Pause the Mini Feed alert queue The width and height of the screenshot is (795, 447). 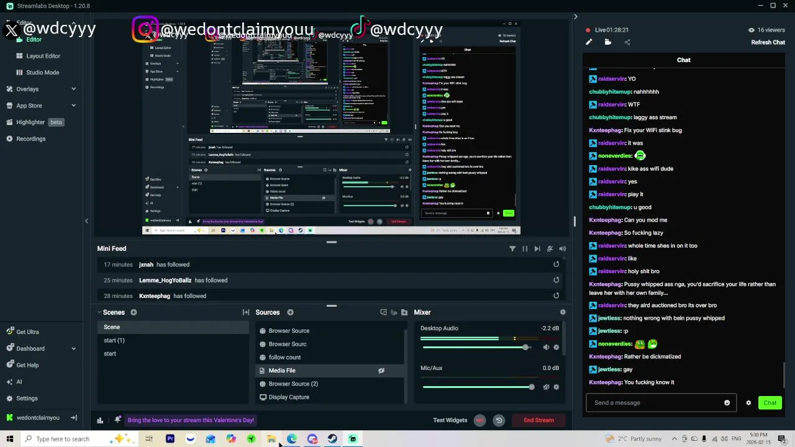525,248
